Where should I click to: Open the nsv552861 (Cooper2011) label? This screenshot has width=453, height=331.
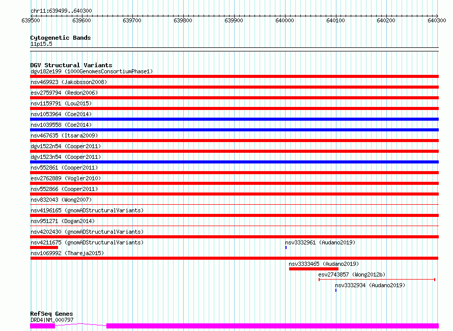point(64,168)
